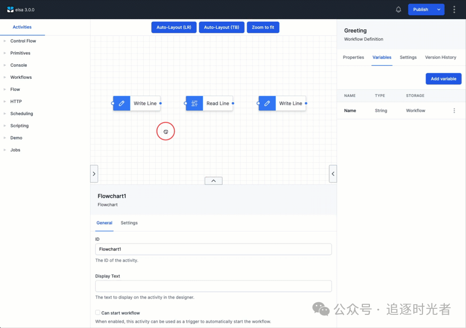Collapse the right properties panel chevron
The height and width of the screenshot is (328, 466).
333,174
